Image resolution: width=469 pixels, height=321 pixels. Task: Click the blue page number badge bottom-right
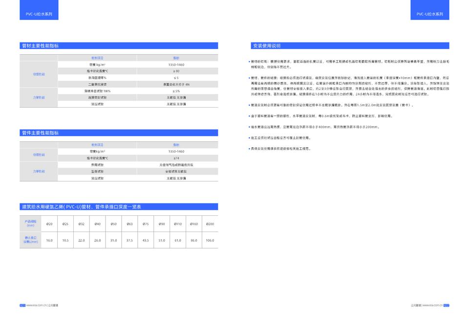pyautogui.click(x=446, y=305)
